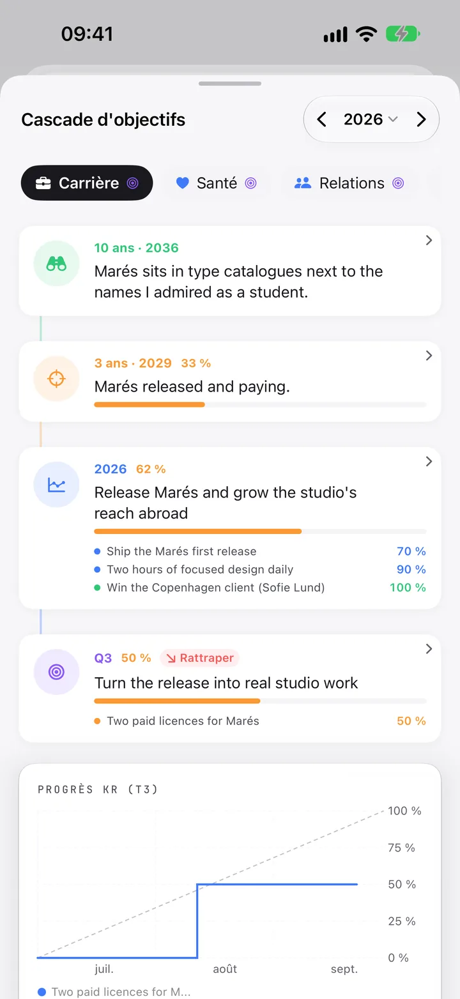Tap the 'août' label on chart axis
The height and width of the screenshot is (999, 460).
[x=225, y=969]
